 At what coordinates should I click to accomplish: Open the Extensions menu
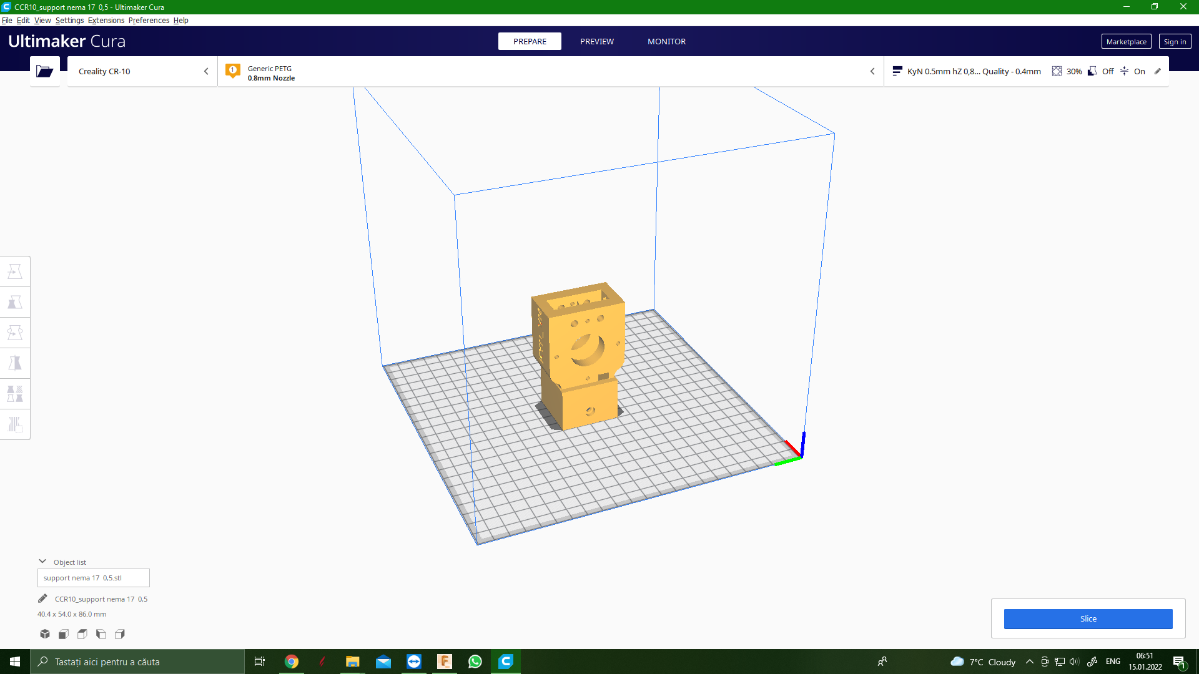tap(106, 20)
